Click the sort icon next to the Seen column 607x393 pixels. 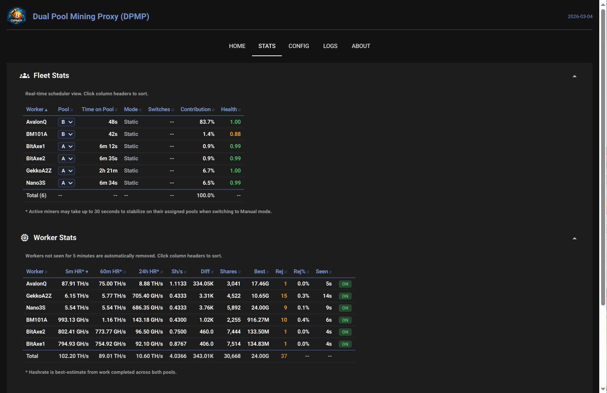[x=330, y=271]
